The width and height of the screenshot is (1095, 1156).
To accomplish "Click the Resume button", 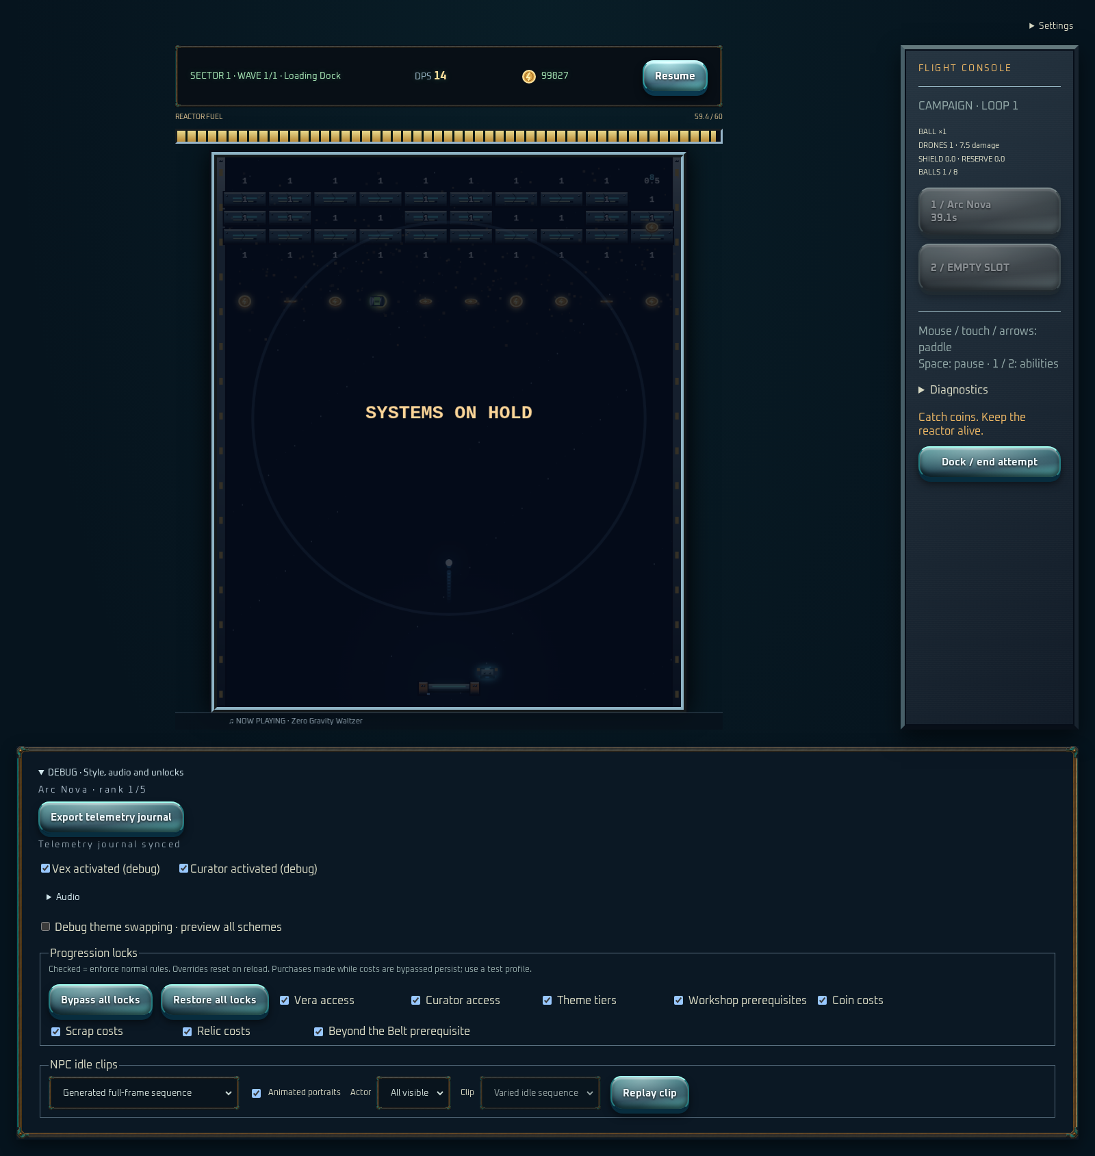I will click(x=675, y=76).
